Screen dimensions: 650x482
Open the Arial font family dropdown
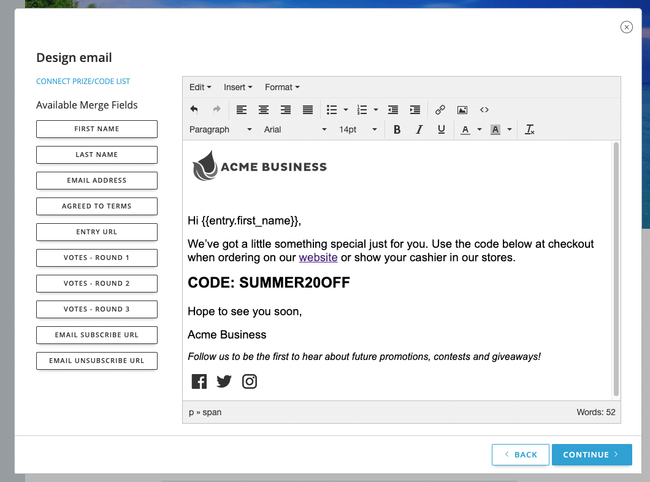click(295, 129)
